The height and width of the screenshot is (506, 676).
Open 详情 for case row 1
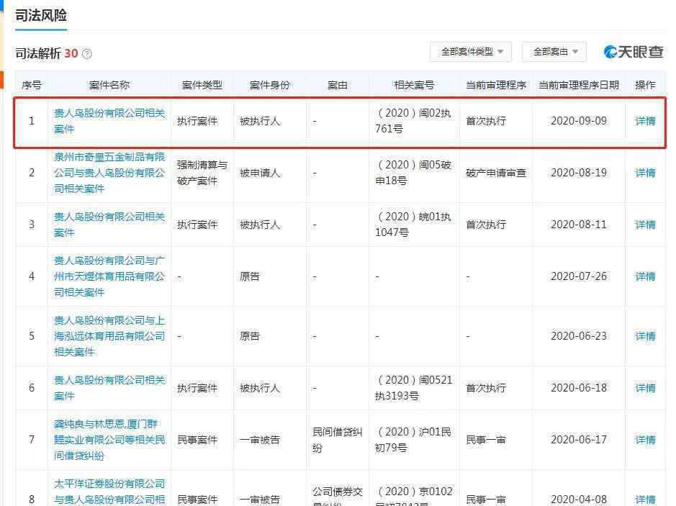645,121
